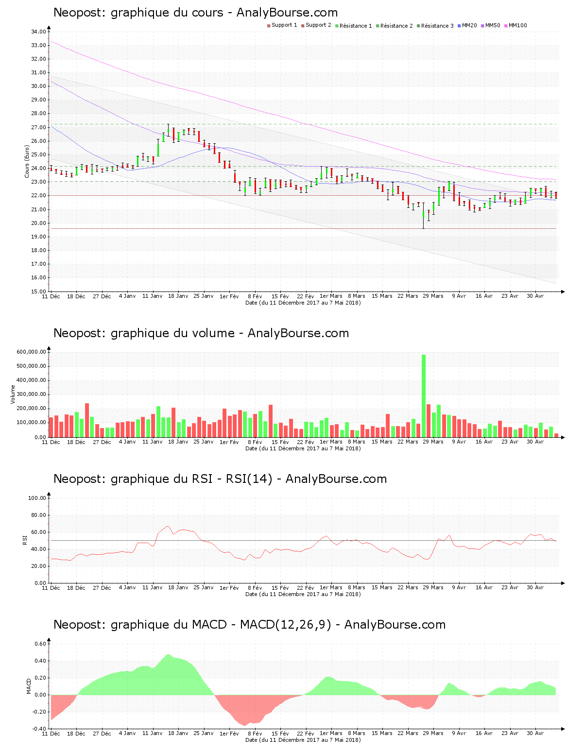Select the 'Résistance 3' legend label
Viewport: 583px width, 753px height.
pyautogui.click(x=437, y=26)
